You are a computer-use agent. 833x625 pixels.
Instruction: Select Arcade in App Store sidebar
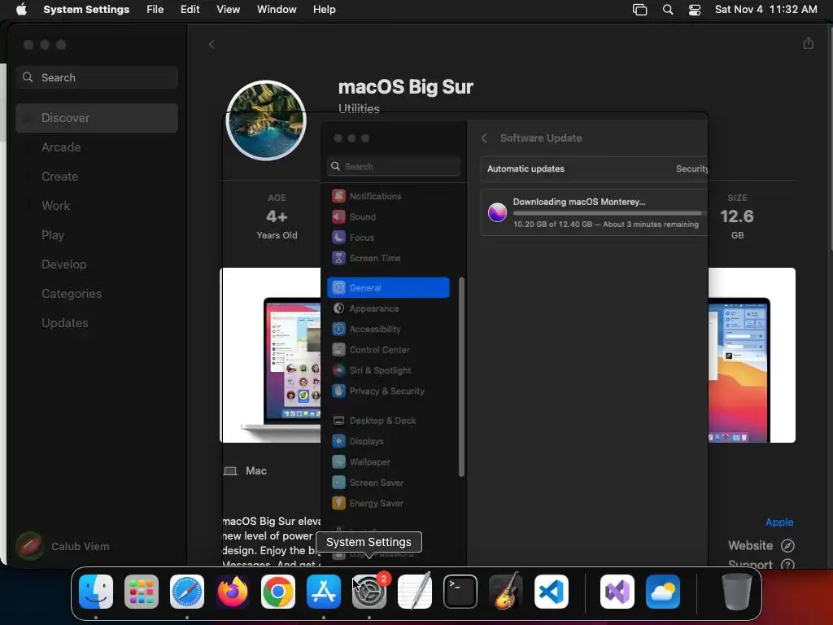(x=97, y=147)
